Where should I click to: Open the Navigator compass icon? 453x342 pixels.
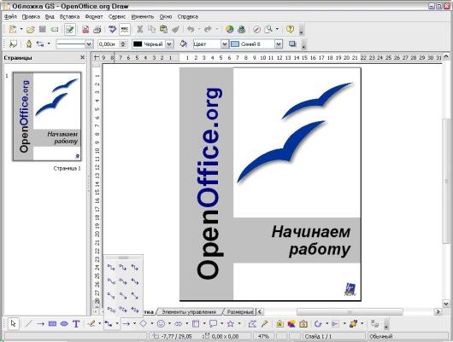click(256, 29)
